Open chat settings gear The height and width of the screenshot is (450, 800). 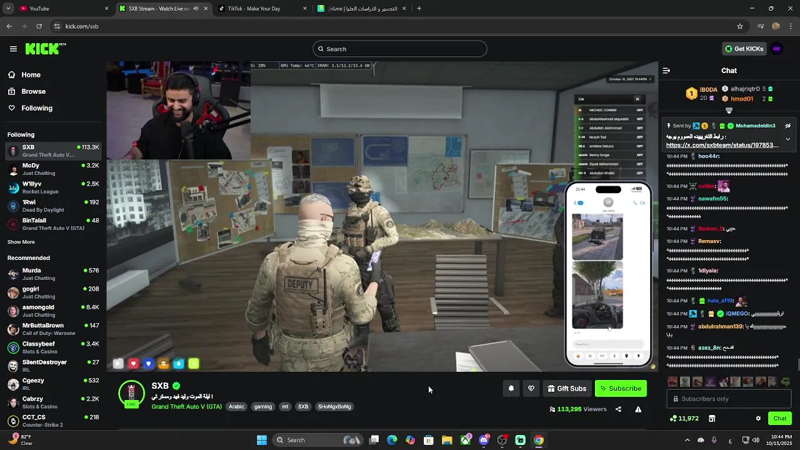coord(758,419)
